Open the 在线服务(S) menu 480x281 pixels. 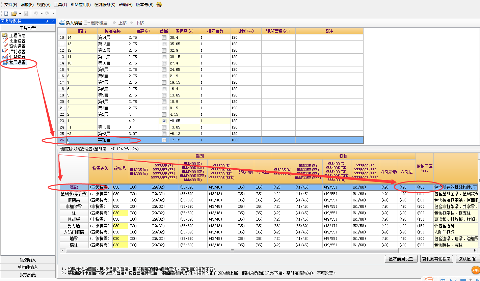(105, 5)
